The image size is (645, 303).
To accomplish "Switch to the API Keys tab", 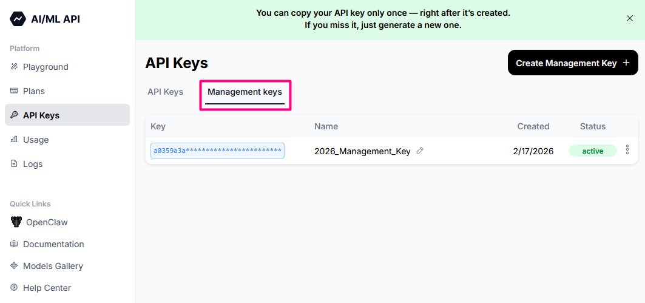I will pos(165,92).
